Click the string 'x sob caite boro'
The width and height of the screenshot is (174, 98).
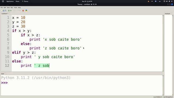click(62, 39)
